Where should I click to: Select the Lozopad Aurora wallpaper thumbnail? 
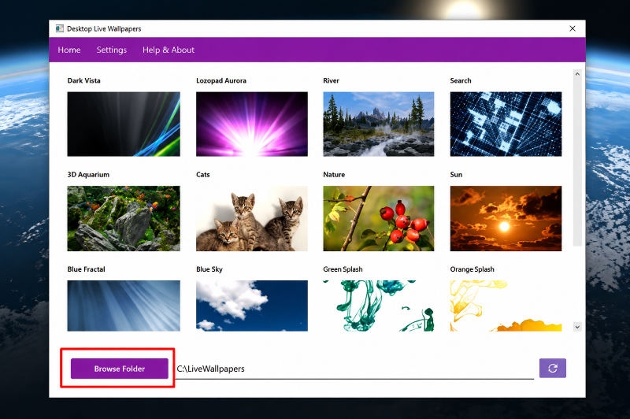(252, 124)
